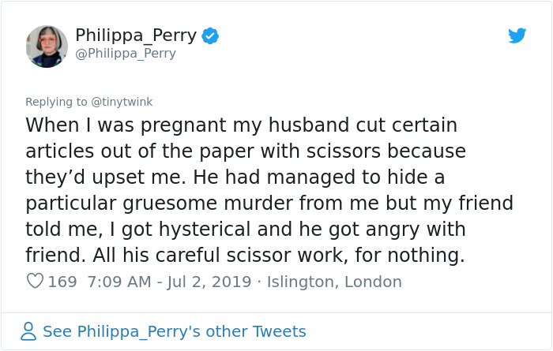
Task: Open the Islington, London location link
Action: point(334,282)
